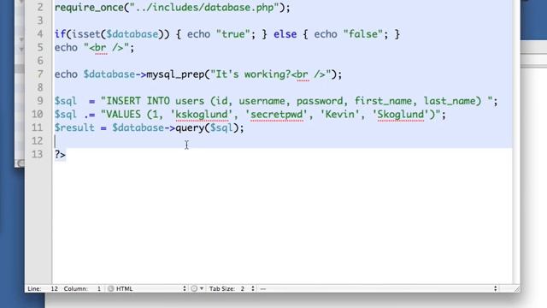The width and height of the screenshot is (547, 308).
Task: Click the closing ?> PHP tag
Action: [60, 154]
